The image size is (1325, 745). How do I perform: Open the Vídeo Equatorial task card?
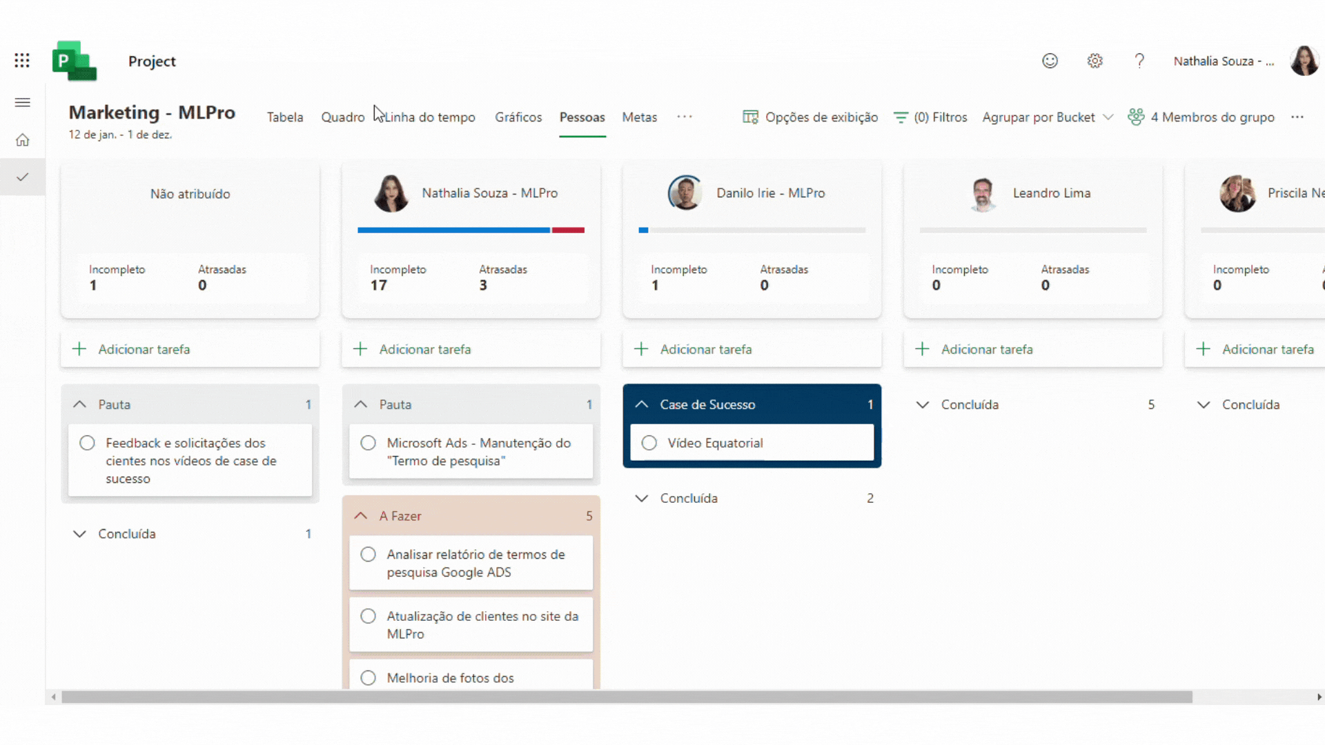coord(752,443)
